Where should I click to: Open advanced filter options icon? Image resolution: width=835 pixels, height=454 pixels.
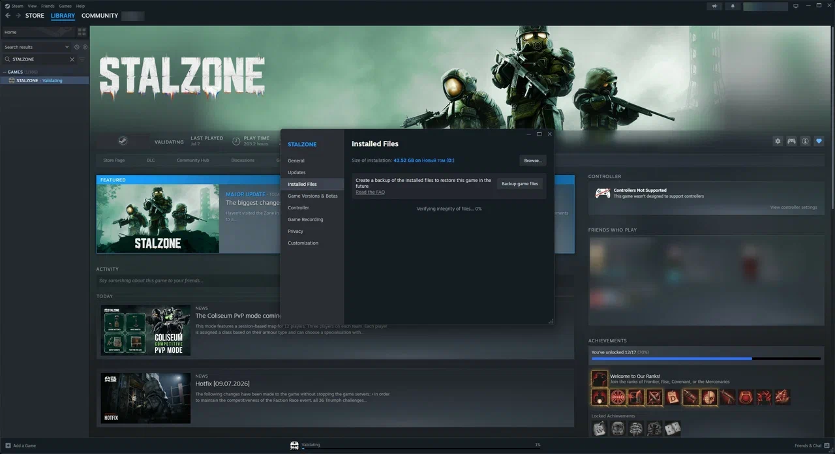pos(82,59)
